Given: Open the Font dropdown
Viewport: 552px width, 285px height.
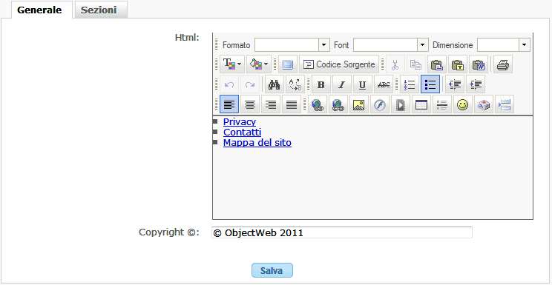Looking at the screenshot, I should tap(391, 45).
